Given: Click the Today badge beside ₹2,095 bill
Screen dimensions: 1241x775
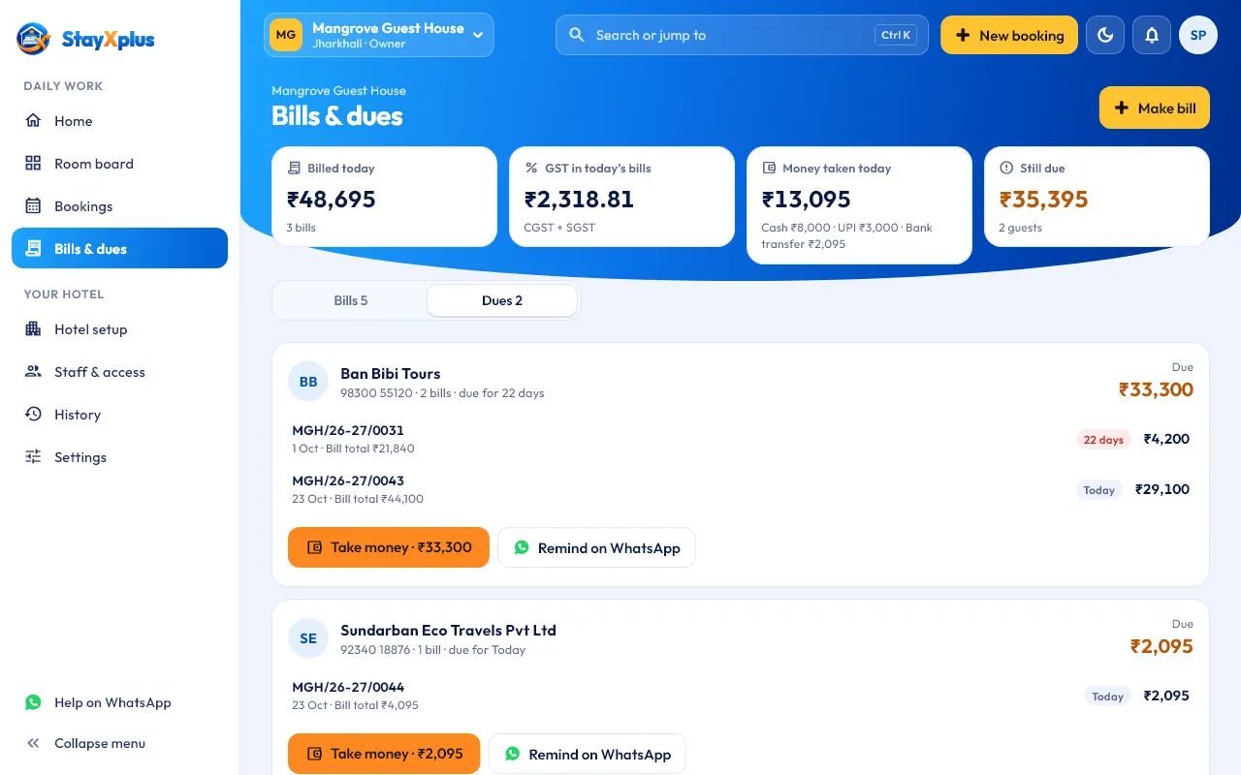Looking at the screenshot, I should pos(1107,697).
